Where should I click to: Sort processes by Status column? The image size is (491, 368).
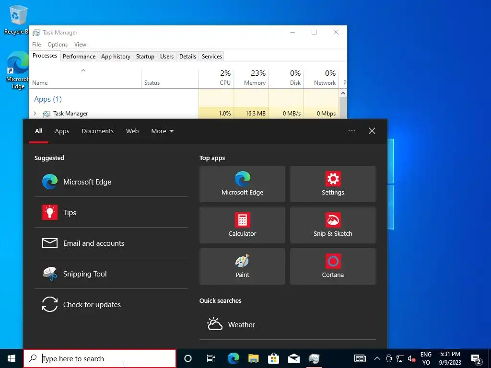point(170,78)
